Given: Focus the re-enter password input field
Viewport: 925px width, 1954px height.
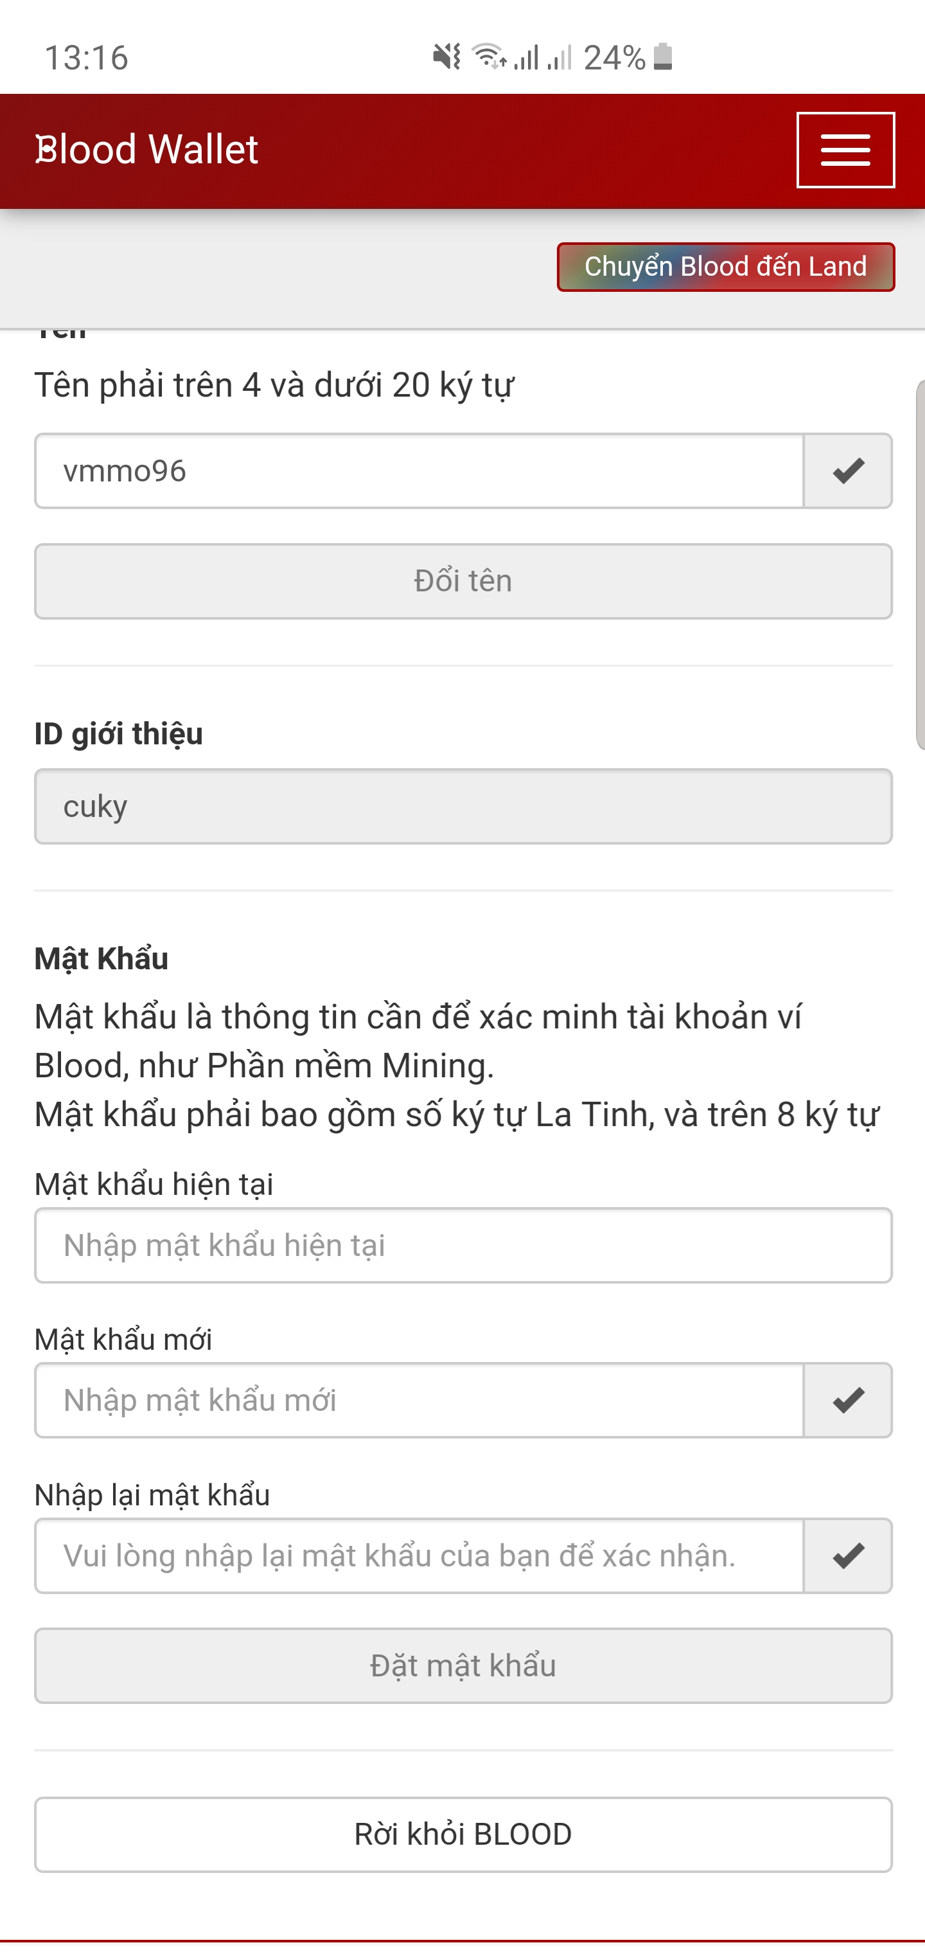Looking at the screenshot, I should click(419, 1555).
